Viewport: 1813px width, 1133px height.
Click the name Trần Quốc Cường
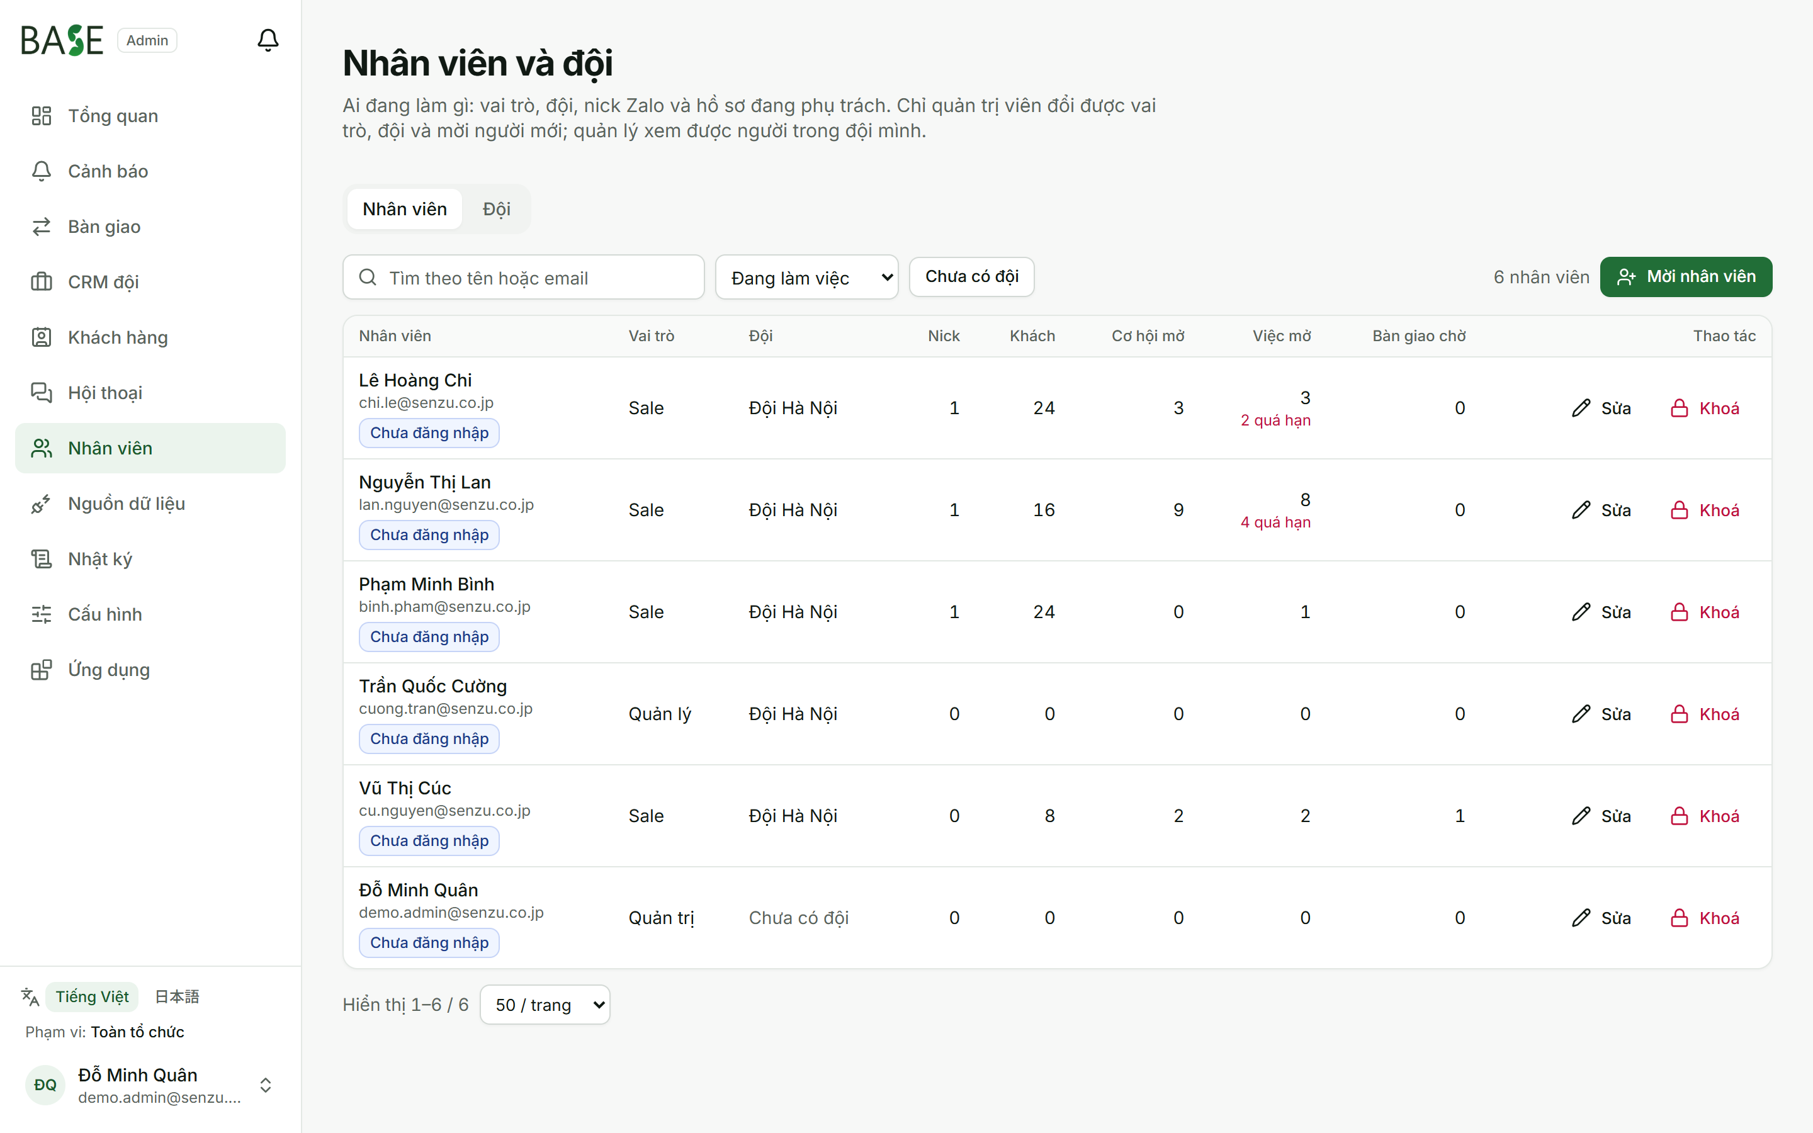coord(432,685)
